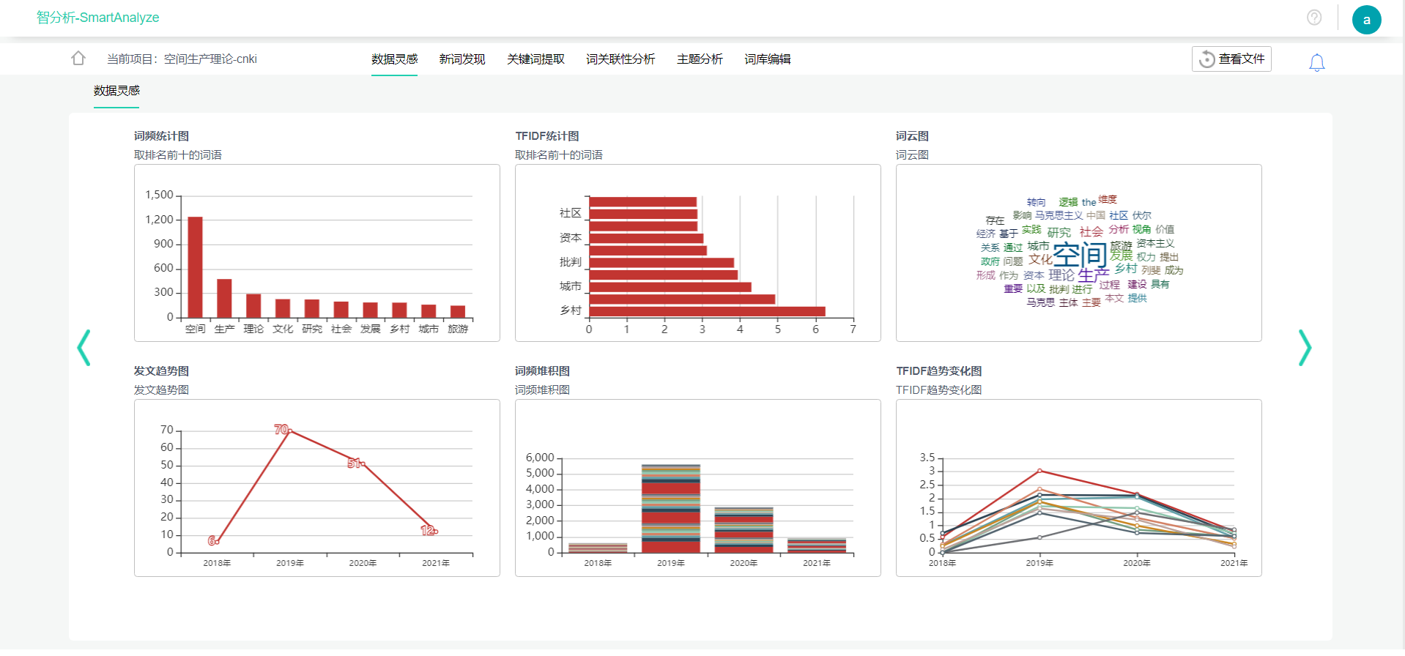1405x656 pixels.
Task: Switch to 数据灵感 top navigation tab
Action: click(x=394, y=59)
